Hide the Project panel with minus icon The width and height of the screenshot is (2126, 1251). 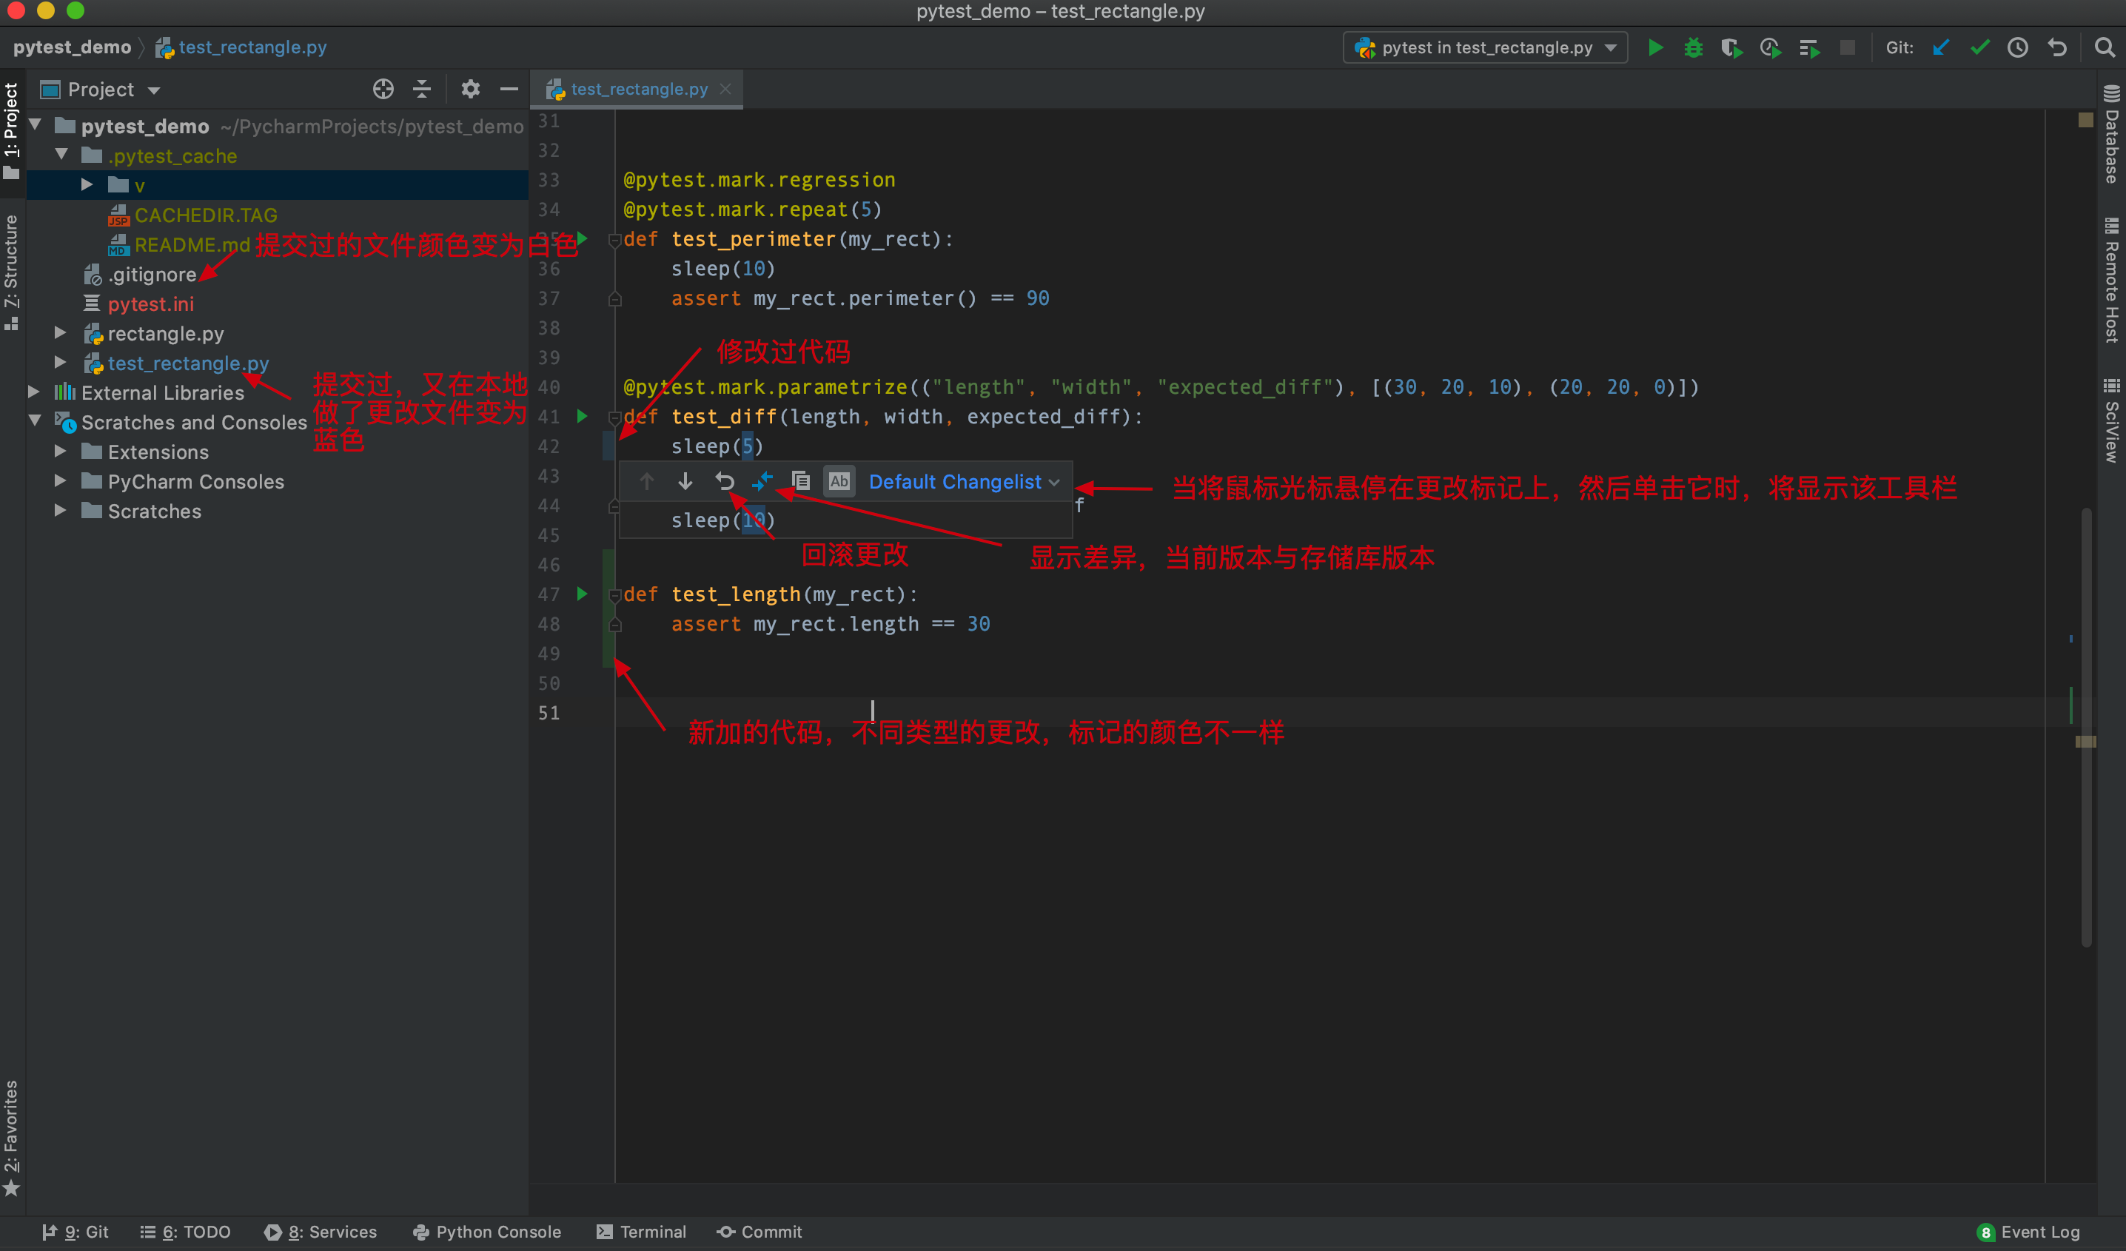coord(509,89)
